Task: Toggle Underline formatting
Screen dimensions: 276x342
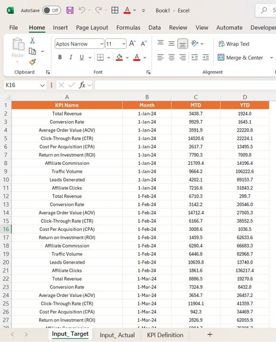Action: pos(82,57)
